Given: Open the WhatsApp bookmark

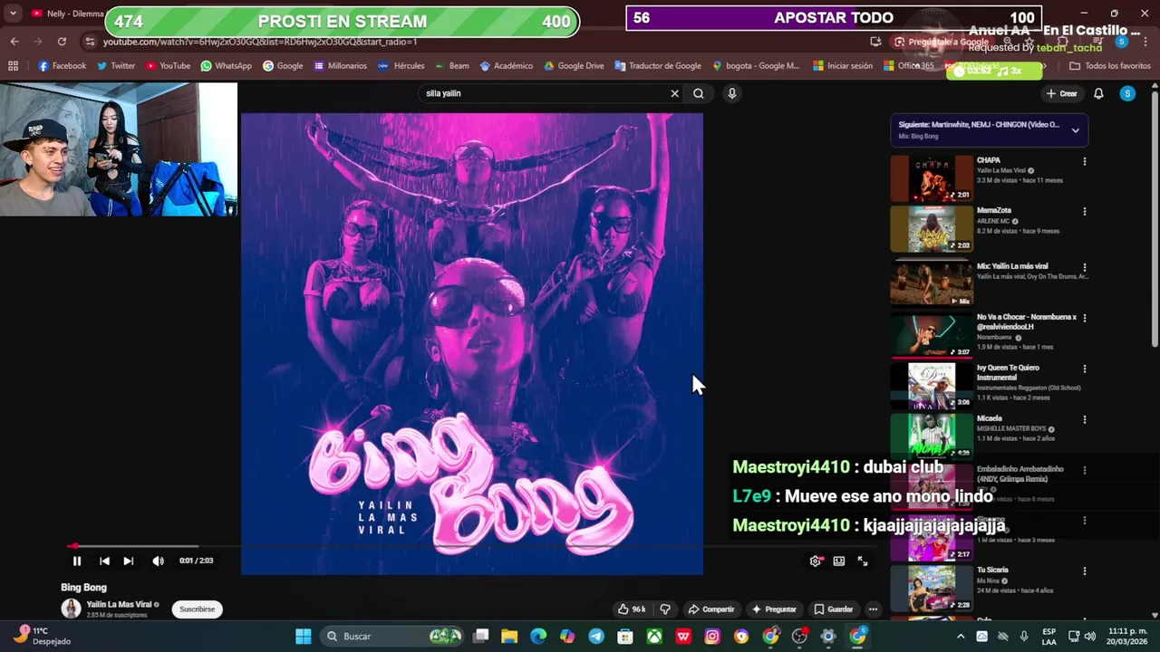Looking at the screenshot, I should 227,66.
